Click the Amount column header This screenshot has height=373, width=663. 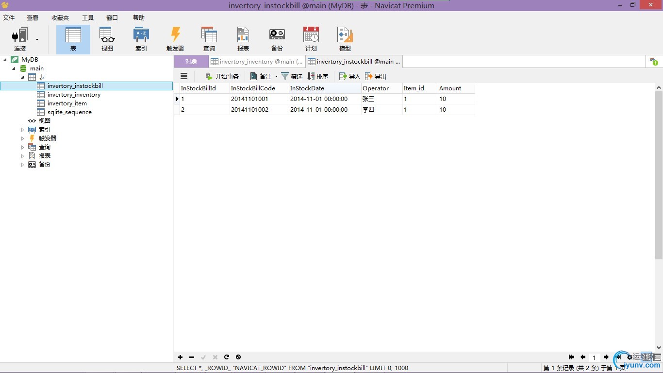point(456,88)
